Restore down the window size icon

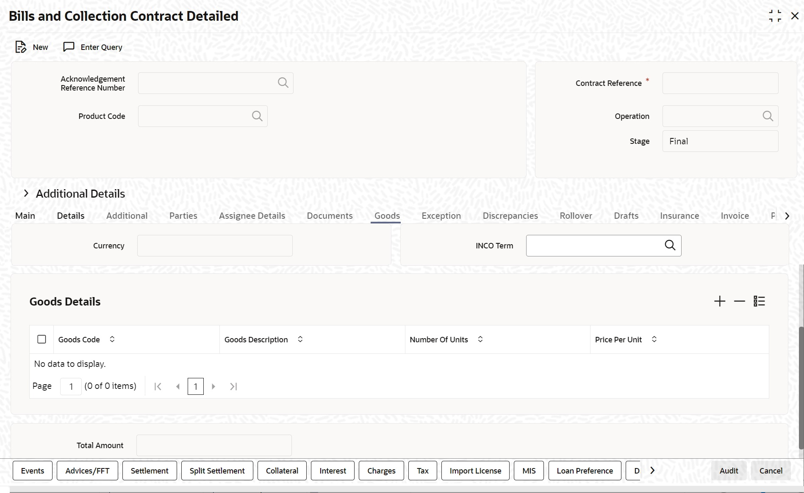tap(775, 16)
